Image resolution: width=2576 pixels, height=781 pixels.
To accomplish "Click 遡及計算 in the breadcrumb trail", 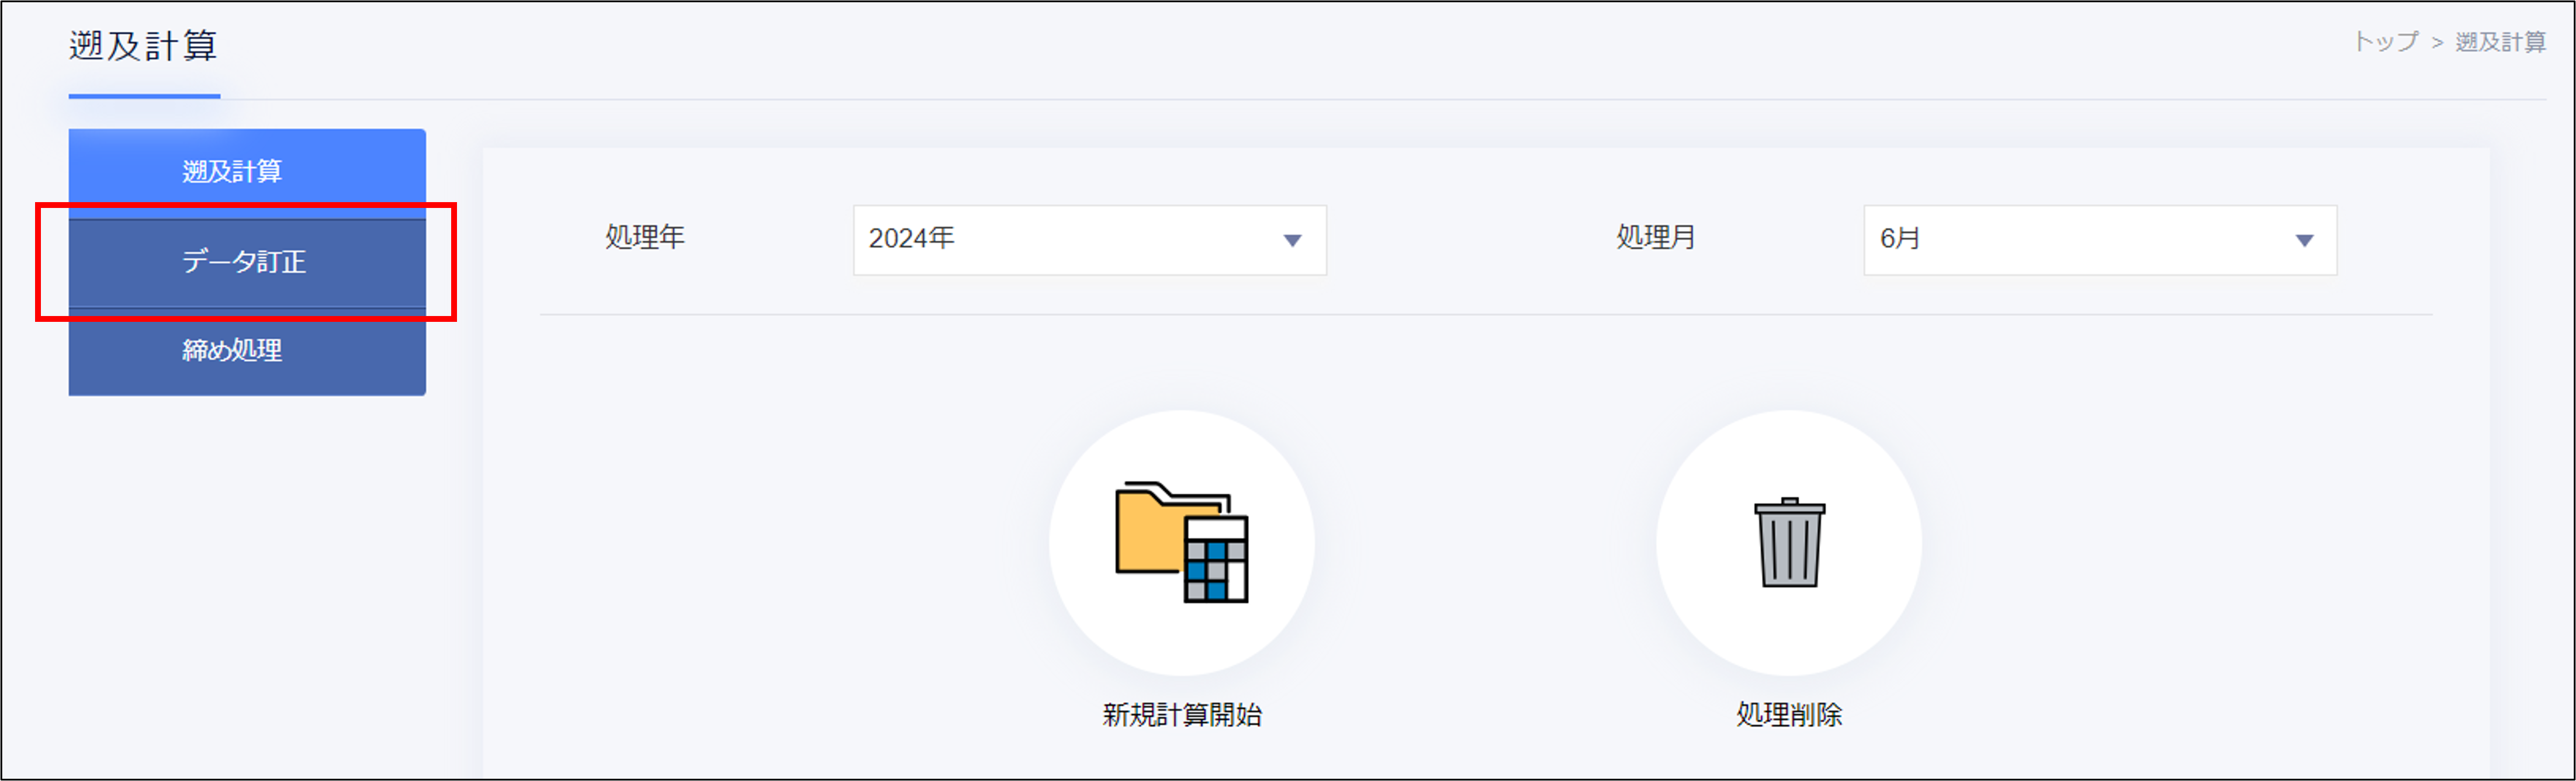I will [2500, 41].
